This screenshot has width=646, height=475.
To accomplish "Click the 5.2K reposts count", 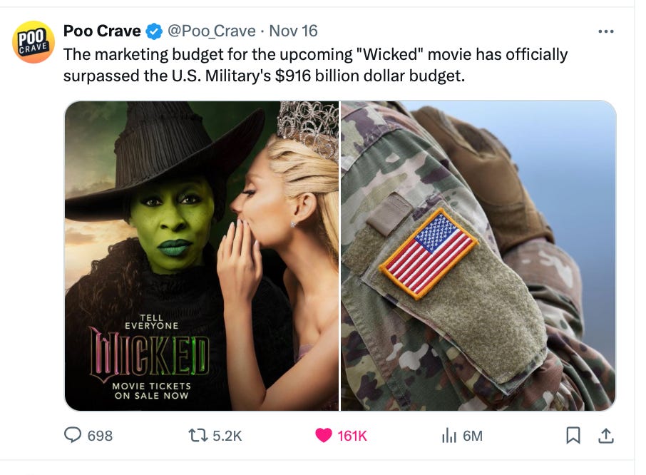I will (227, 436).
